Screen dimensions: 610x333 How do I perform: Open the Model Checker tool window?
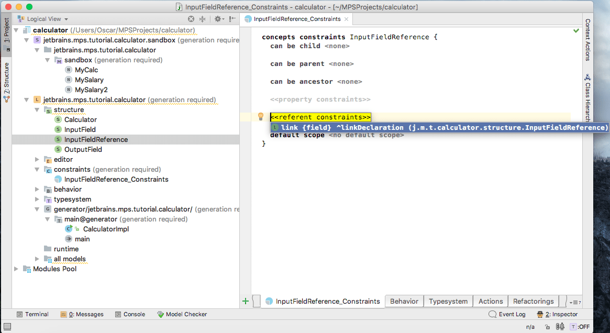(182, 314)
